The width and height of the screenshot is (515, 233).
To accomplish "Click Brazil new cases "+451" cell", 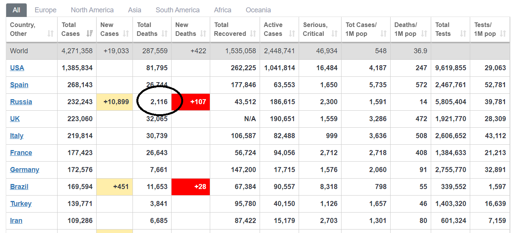I will [x=115, y=187].
